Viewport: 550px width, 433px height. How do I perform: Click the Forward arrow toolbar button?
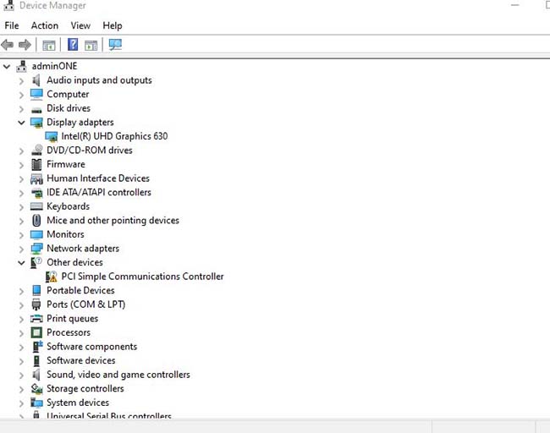pos(25,45)
